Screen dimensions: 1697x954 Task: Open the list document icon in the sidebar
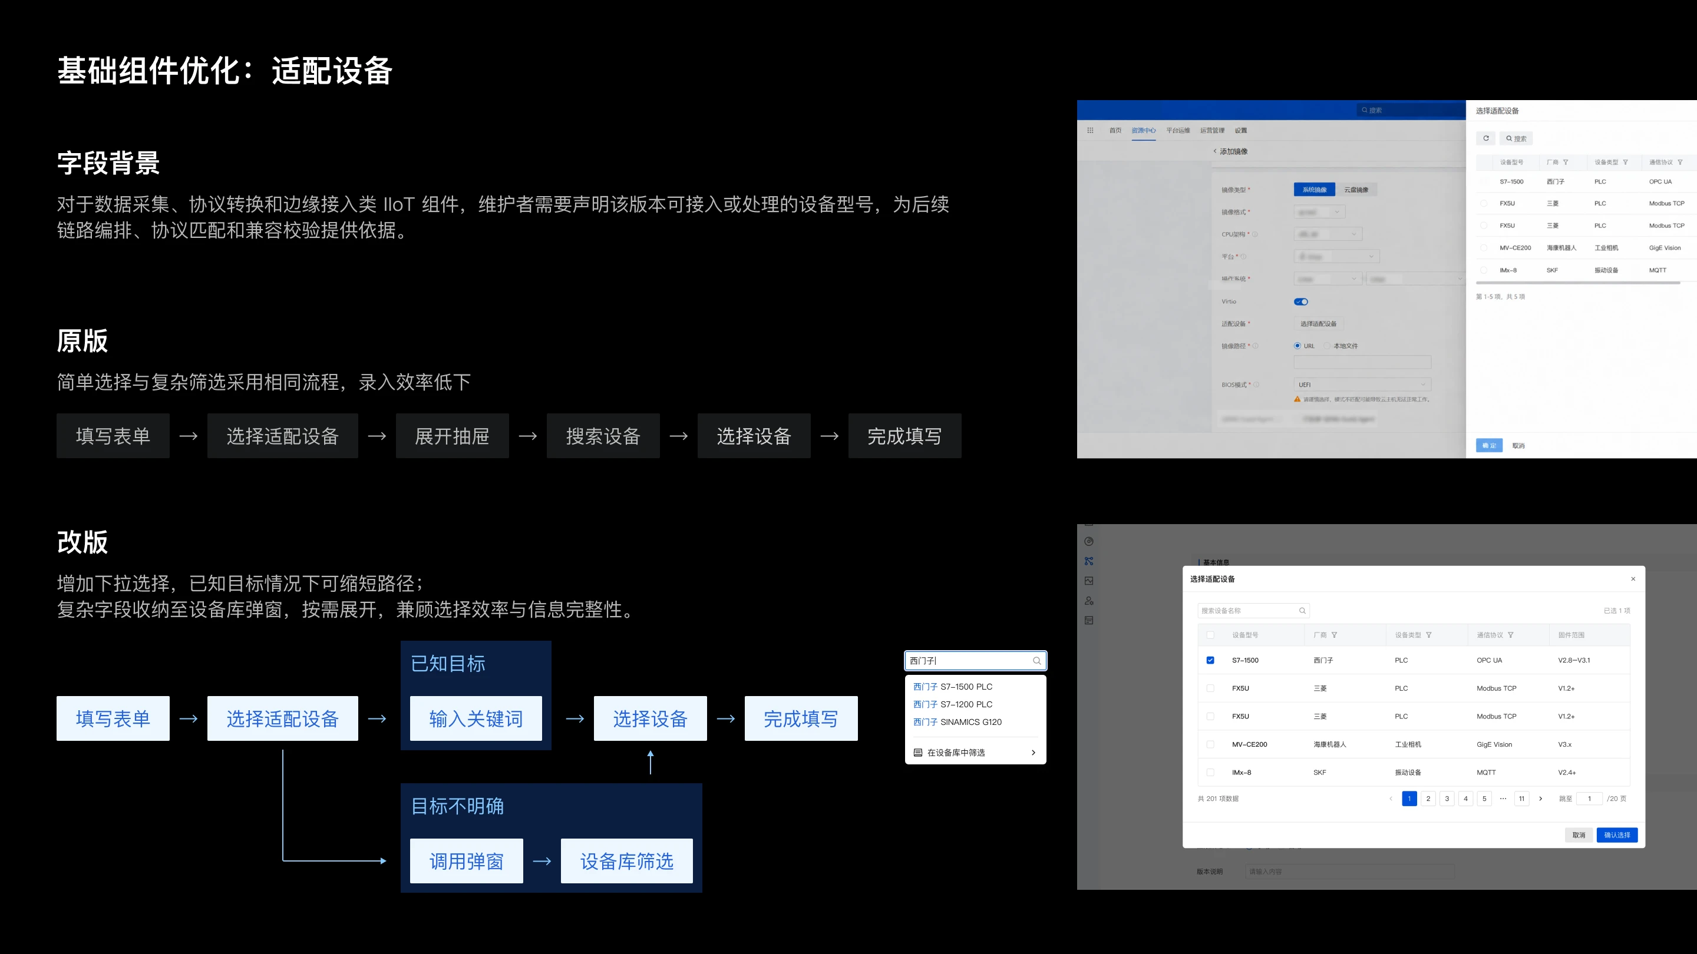pos(1089,621)
